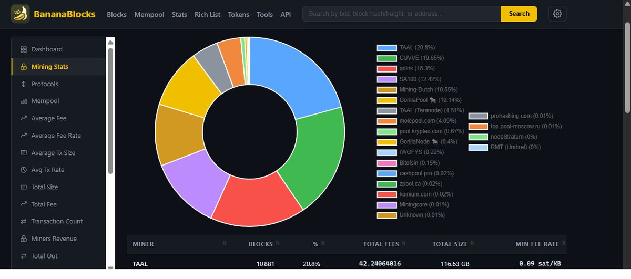Open the settings gear icon
The height and width of the screenshot is (279, 631).
click(x=557, y=14)
